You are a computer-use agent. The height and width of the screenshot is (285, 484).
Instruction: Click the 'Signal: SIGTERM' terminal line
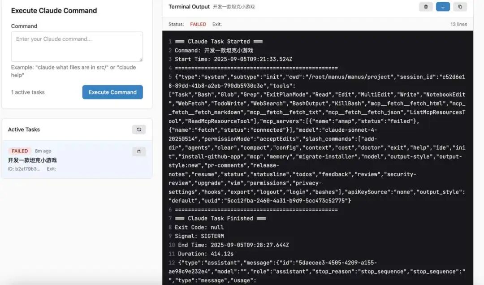pyautogui.click(x=199, y=236)
